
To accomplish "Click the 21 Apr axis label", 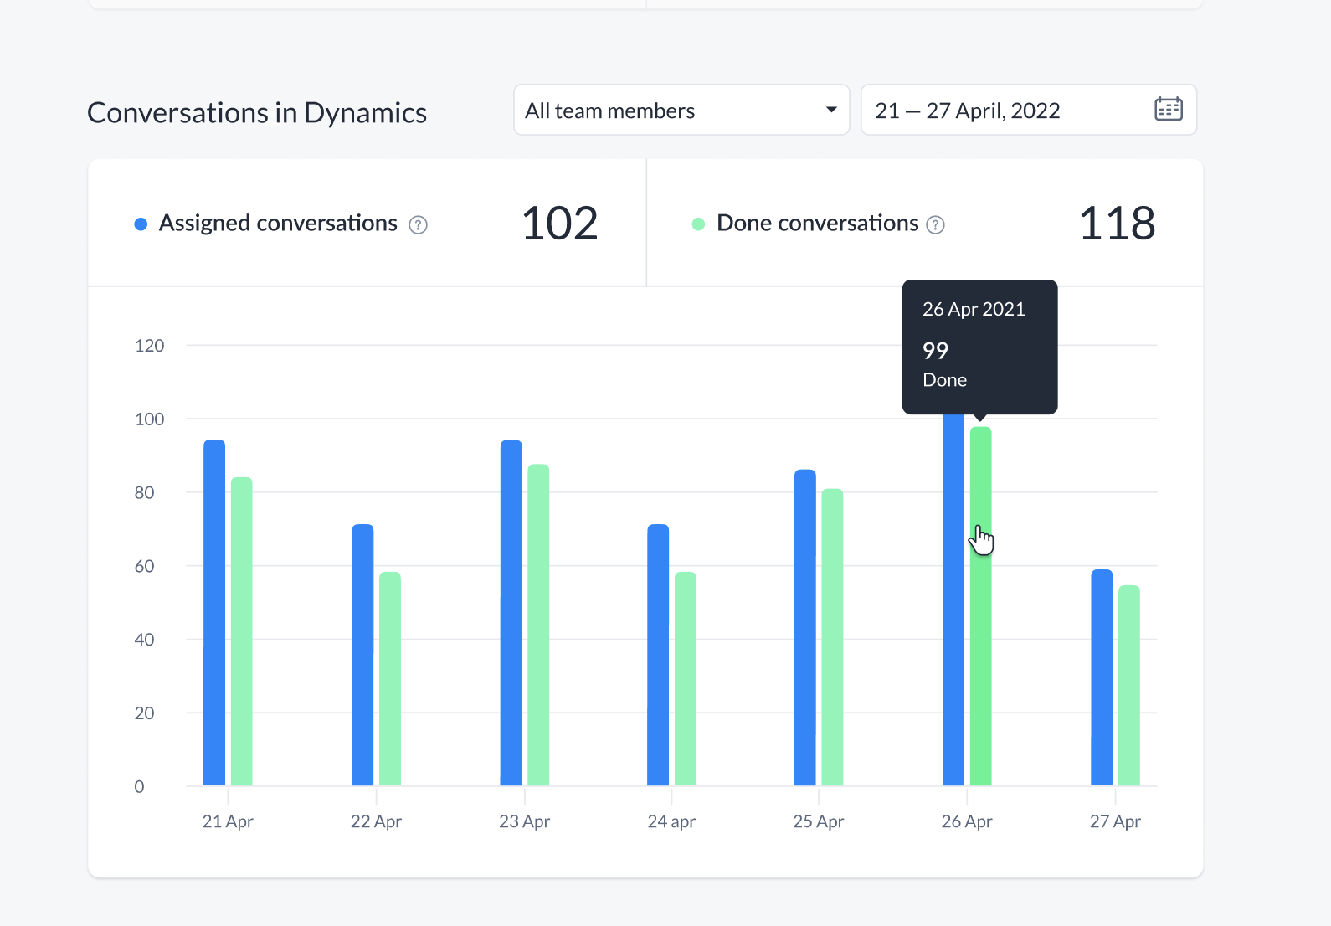I will pos(228,821).
